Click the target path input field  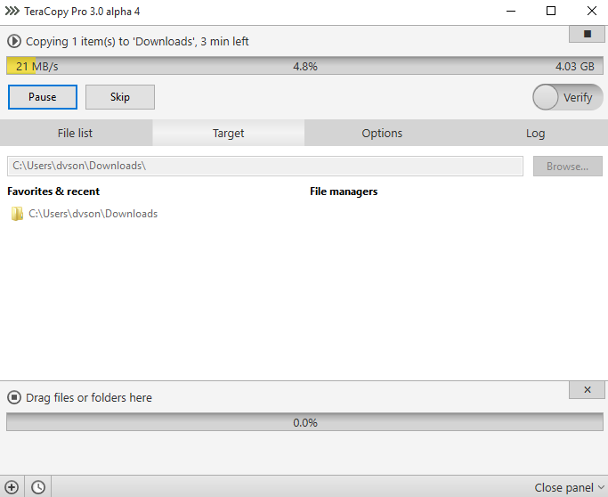click(x=265, y=166)
